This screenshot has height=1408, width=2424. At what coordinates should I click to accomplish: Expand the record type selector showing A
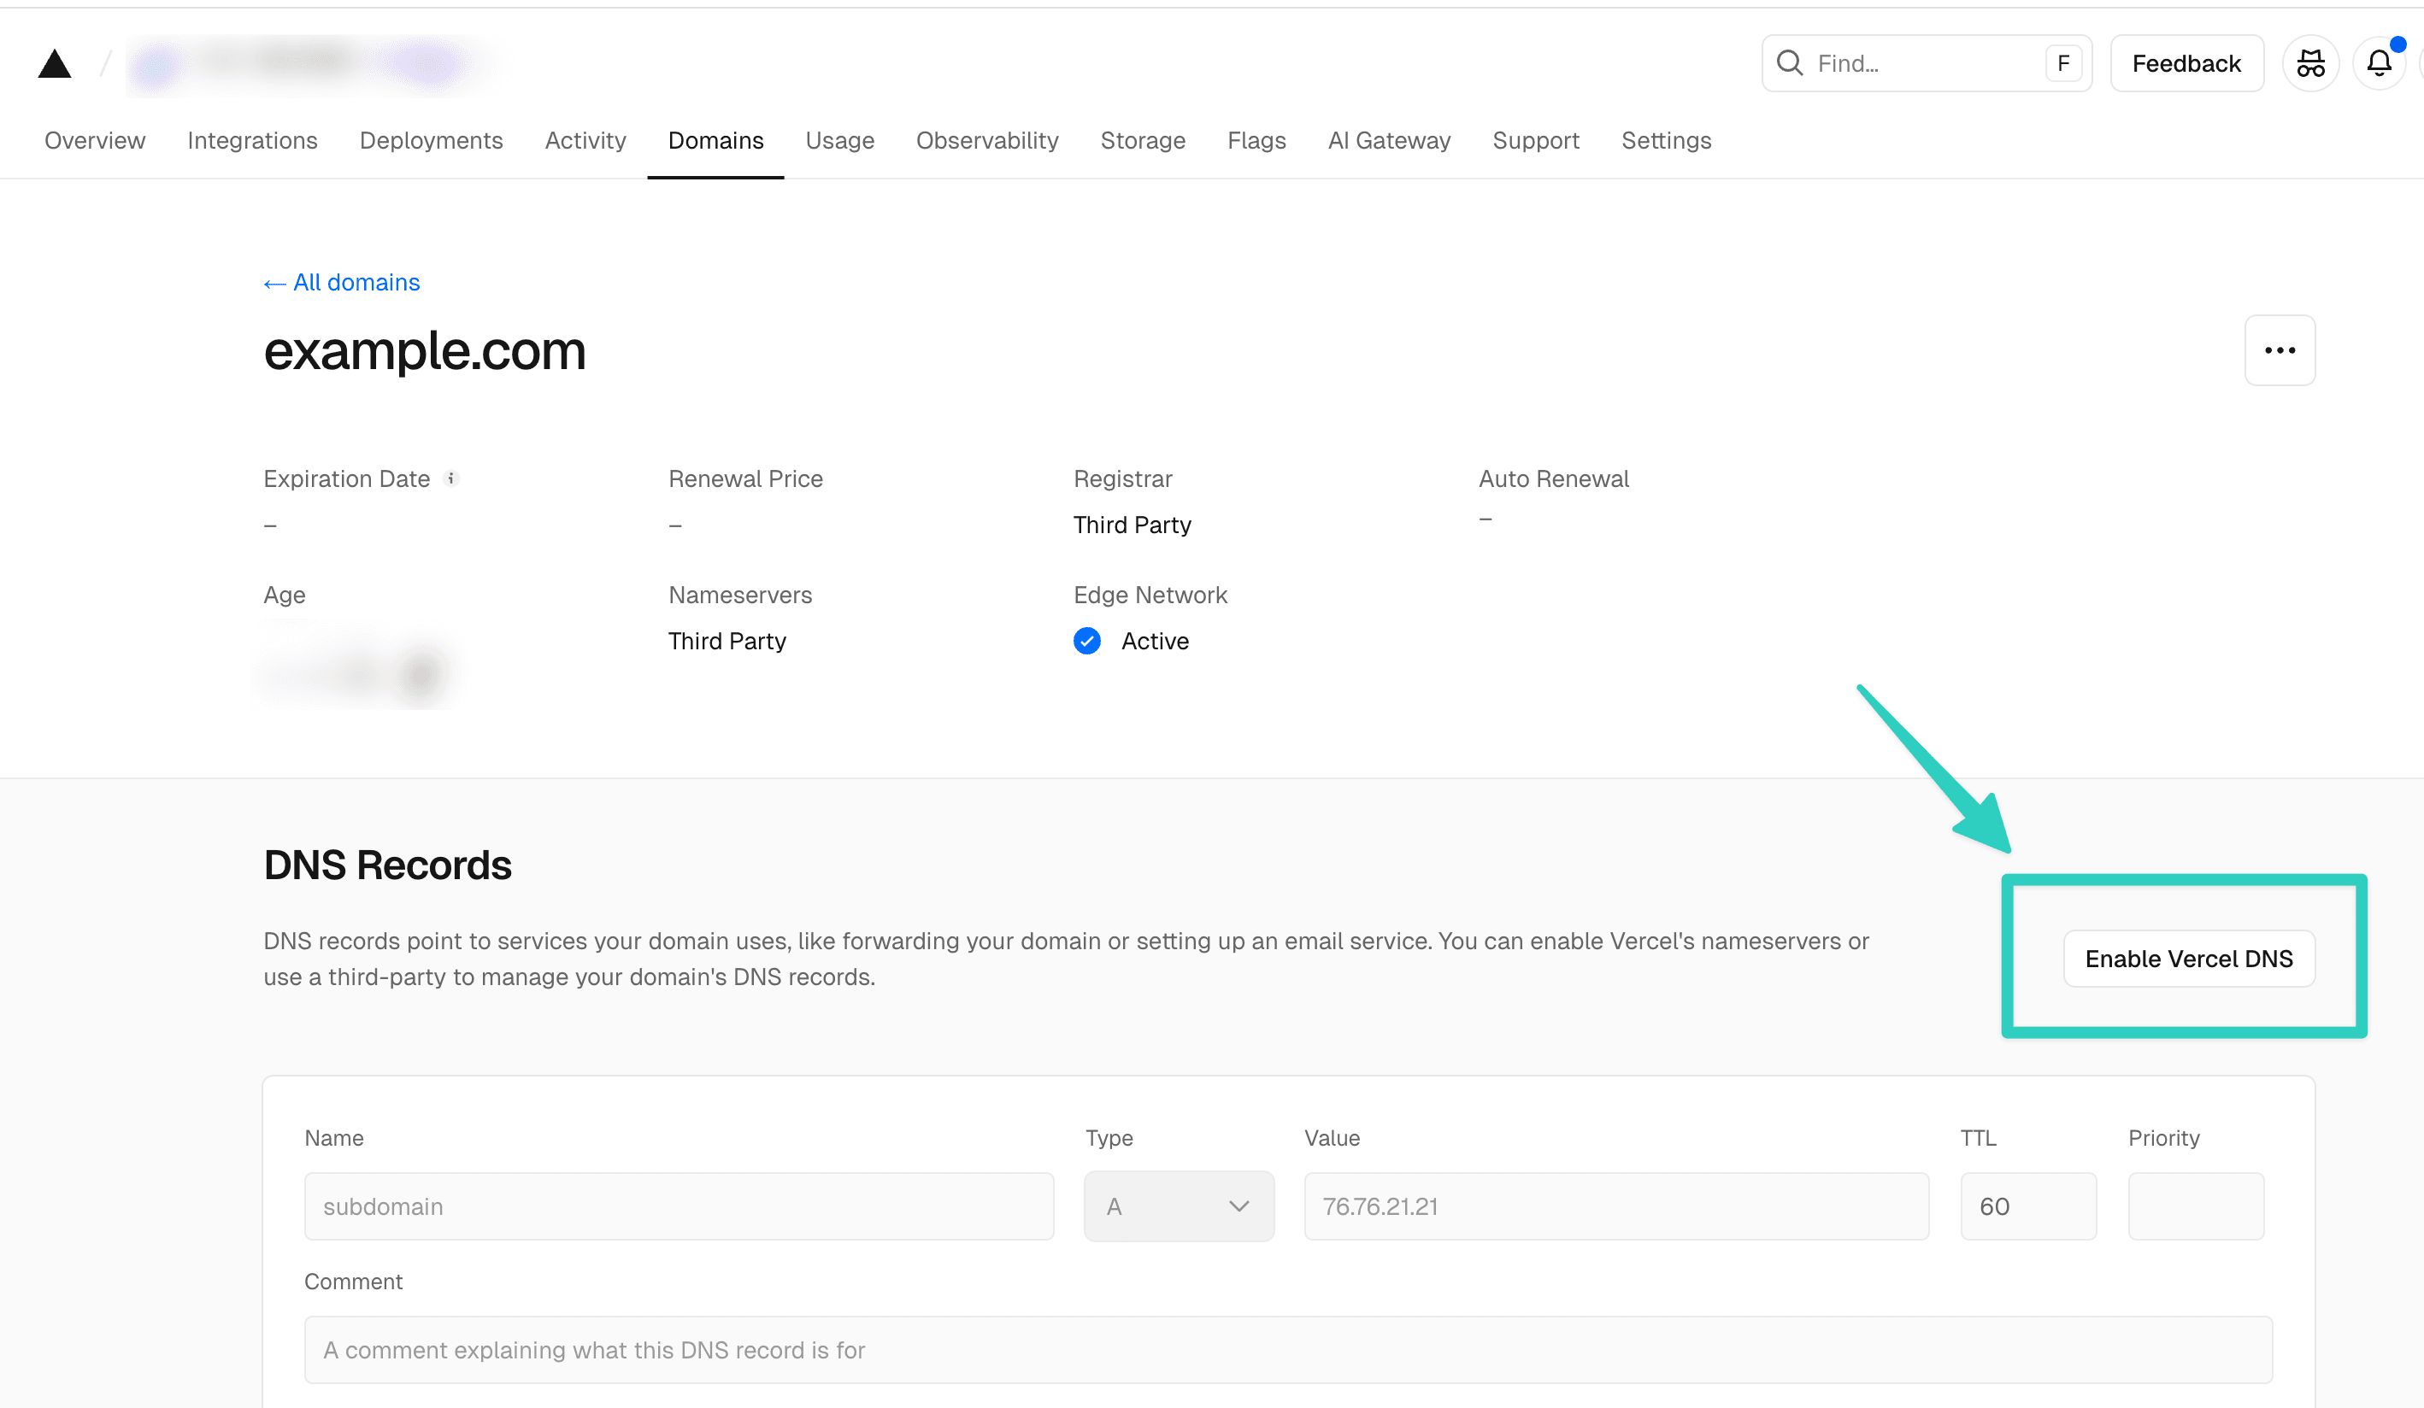pyautogui.click(x=1180, y=1206)
